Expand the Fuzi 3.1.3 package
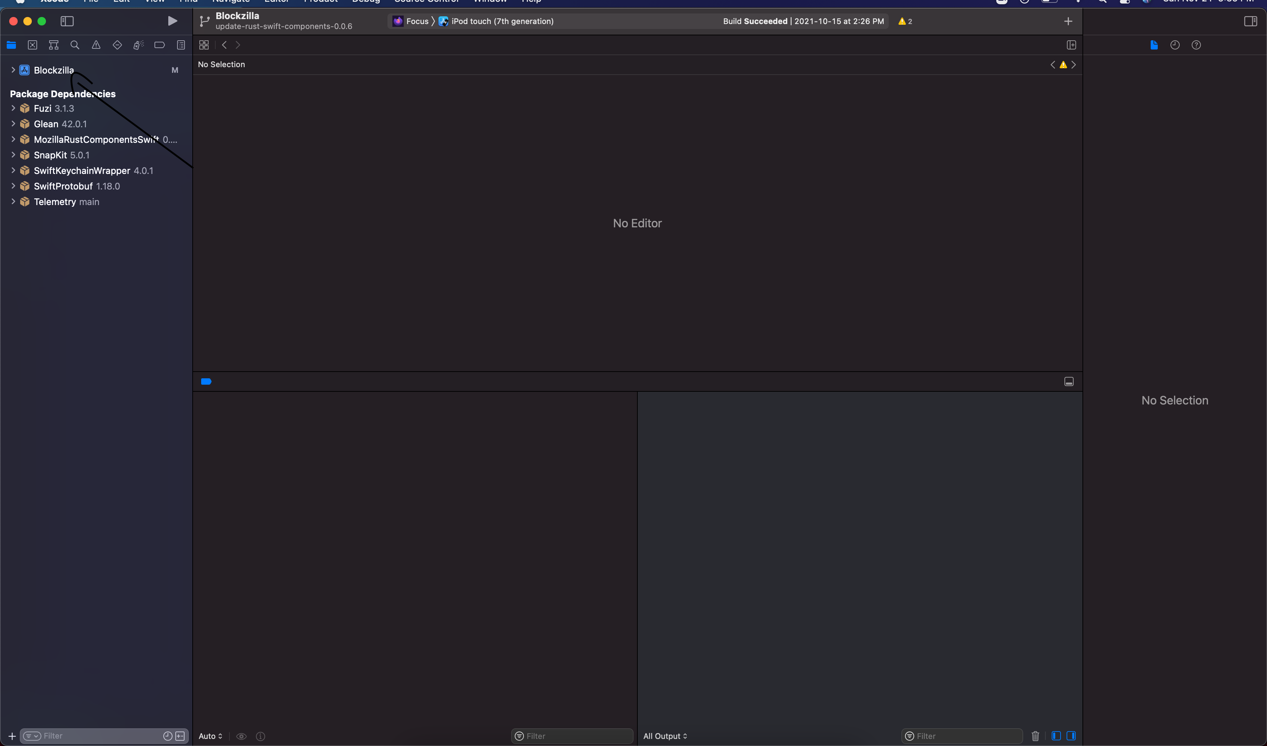This screenshot has width=1267, height=746. click(13, 108)
